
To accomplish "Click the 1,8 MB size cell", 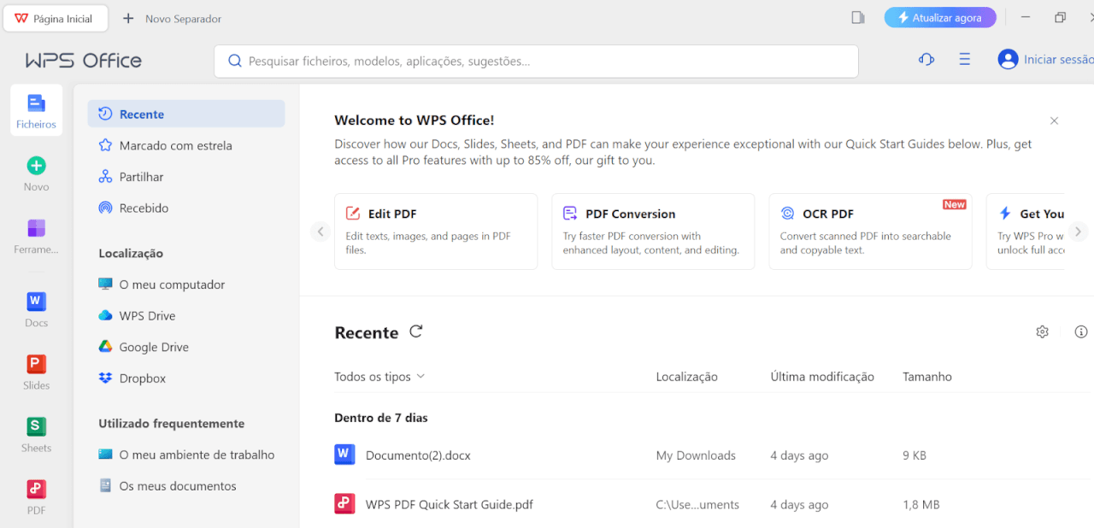I will (921, 505).
